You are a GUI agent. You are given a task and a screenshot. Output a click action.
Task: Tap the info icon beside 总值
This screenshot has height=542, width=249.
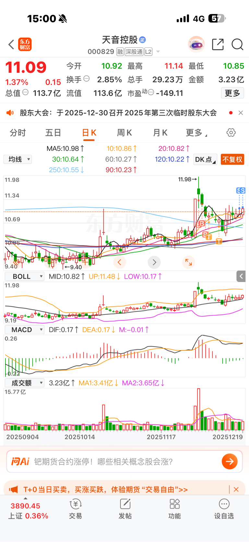[25, 93]
